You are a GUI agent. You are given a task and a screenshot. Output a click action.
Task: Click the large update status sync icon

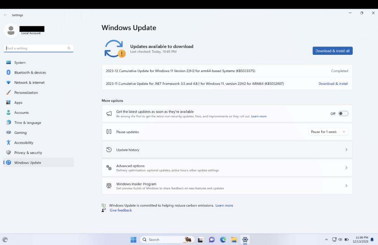pyautogui.click(x=115, y=49)
